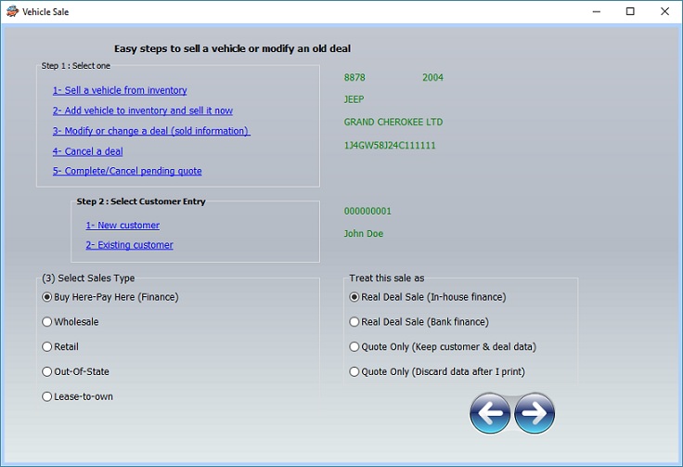Click the blue back arrow button
683x467 pixels.
tap(490, 413)
